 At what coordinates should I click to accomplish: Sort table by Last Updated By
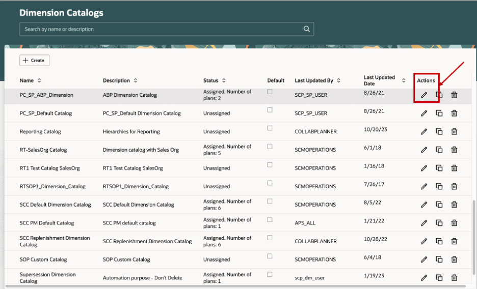[x=338, y=80]
